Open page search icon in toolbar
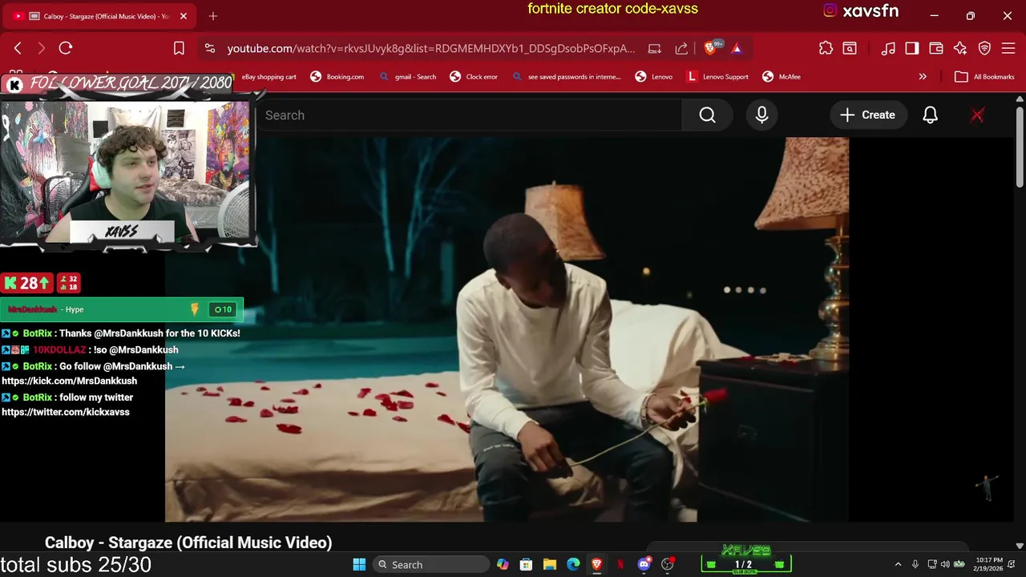1026x577 pixels. click(850, 48)
